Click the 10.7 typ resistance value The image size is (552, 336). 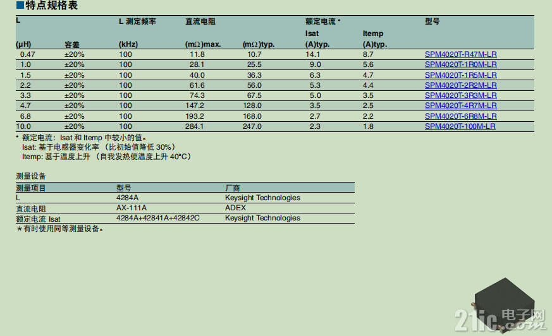254,54
